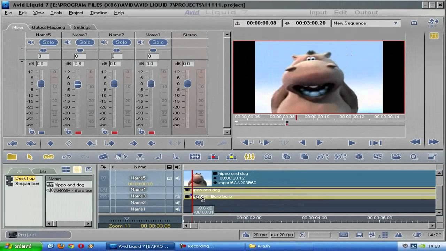The height and width of the screenshot is (251, 446).
Task: Open the Tools menu
Action: [x=56, y=13]
